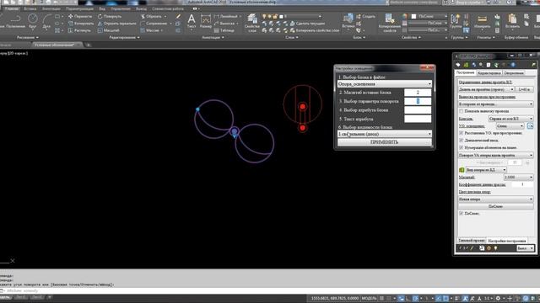The width and height of the screenshot is (540, 303).
Task: Click the Fillet (Сопряжение) tool
Action: (x=154, y=24)
